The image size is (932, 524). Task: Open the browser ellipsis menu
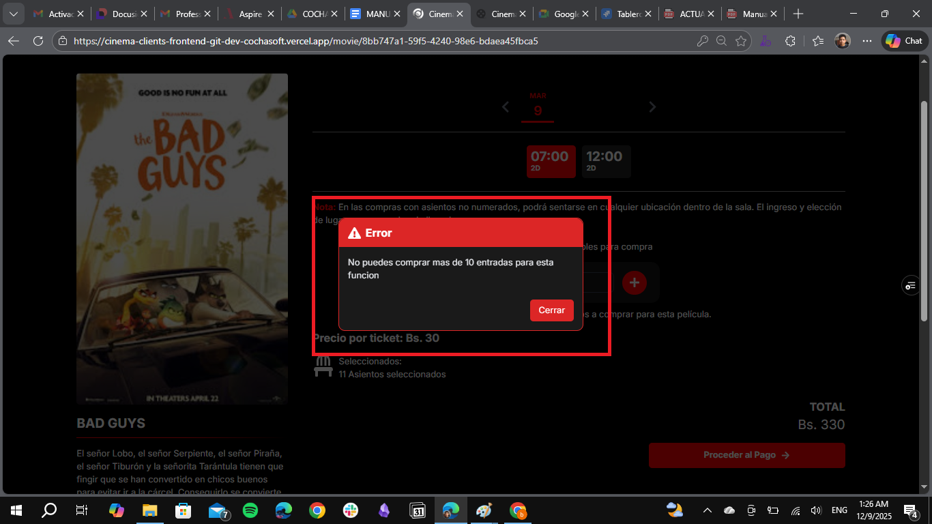click(867, 40)
